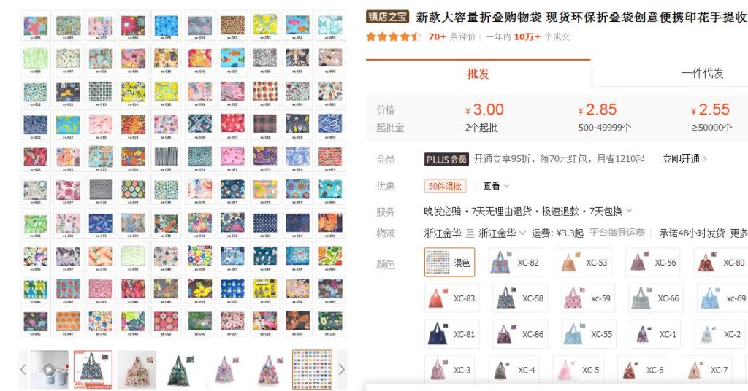Open the 浙江金华 destination dropdown
Viewport: 748px width, 391px height.
pyautogui.click(x=503, y=233)
